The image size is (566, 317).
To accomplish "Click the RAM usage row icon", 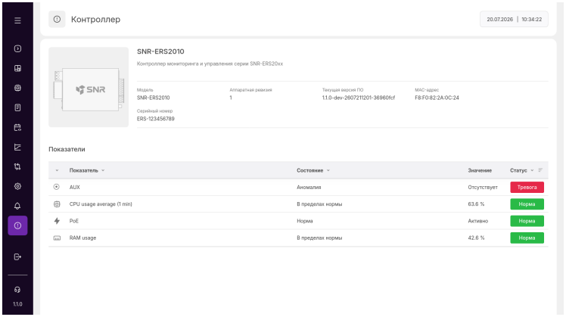I will [x=57, y=238].
